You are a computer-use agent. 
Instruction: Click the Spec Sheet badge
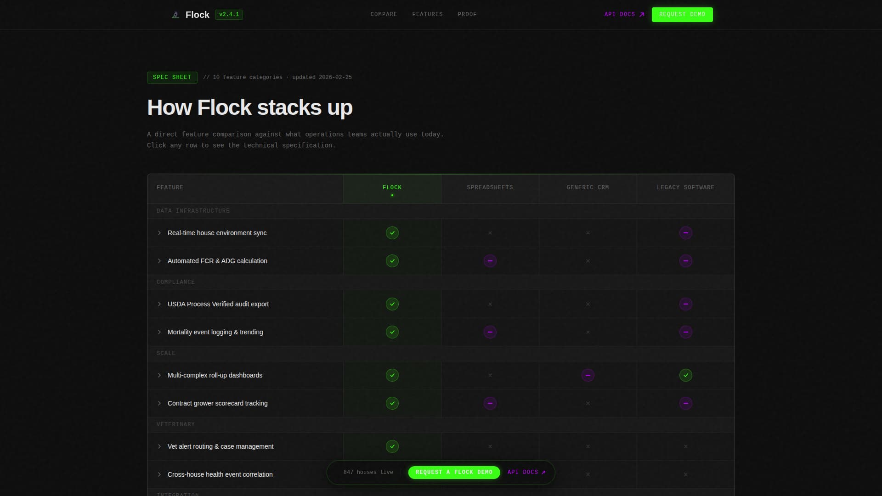point(172,77)
